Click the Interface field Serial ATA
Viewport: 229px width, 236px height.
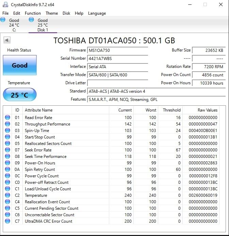[118, 67]
